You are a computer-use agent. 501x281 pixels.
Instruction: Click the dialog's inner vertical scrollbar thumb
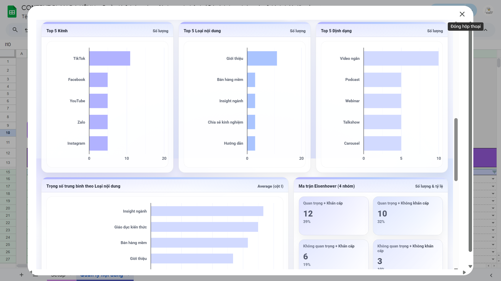pos(456,150)
